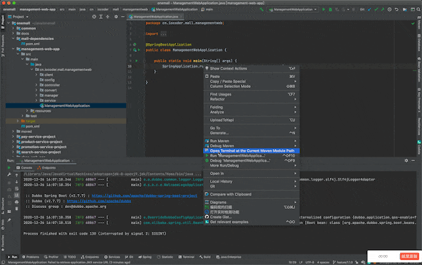Hide the Project panel with minus icon
The width and height of the screenshot is (422, 265).
(x=123, y=17)
